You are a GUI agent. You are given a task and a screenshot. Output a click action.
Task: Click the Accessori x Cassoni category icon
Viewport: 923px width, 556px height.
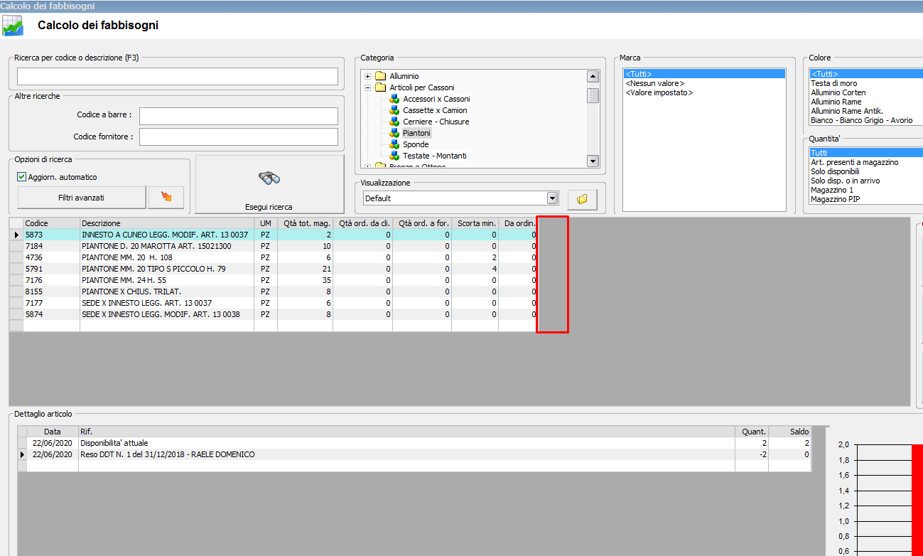pos(394,99)
